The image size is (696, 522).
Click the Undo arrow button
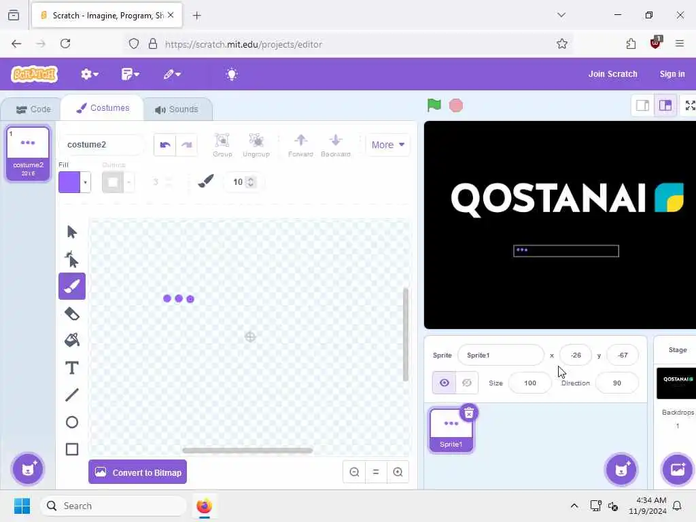[x=165, y=145]
